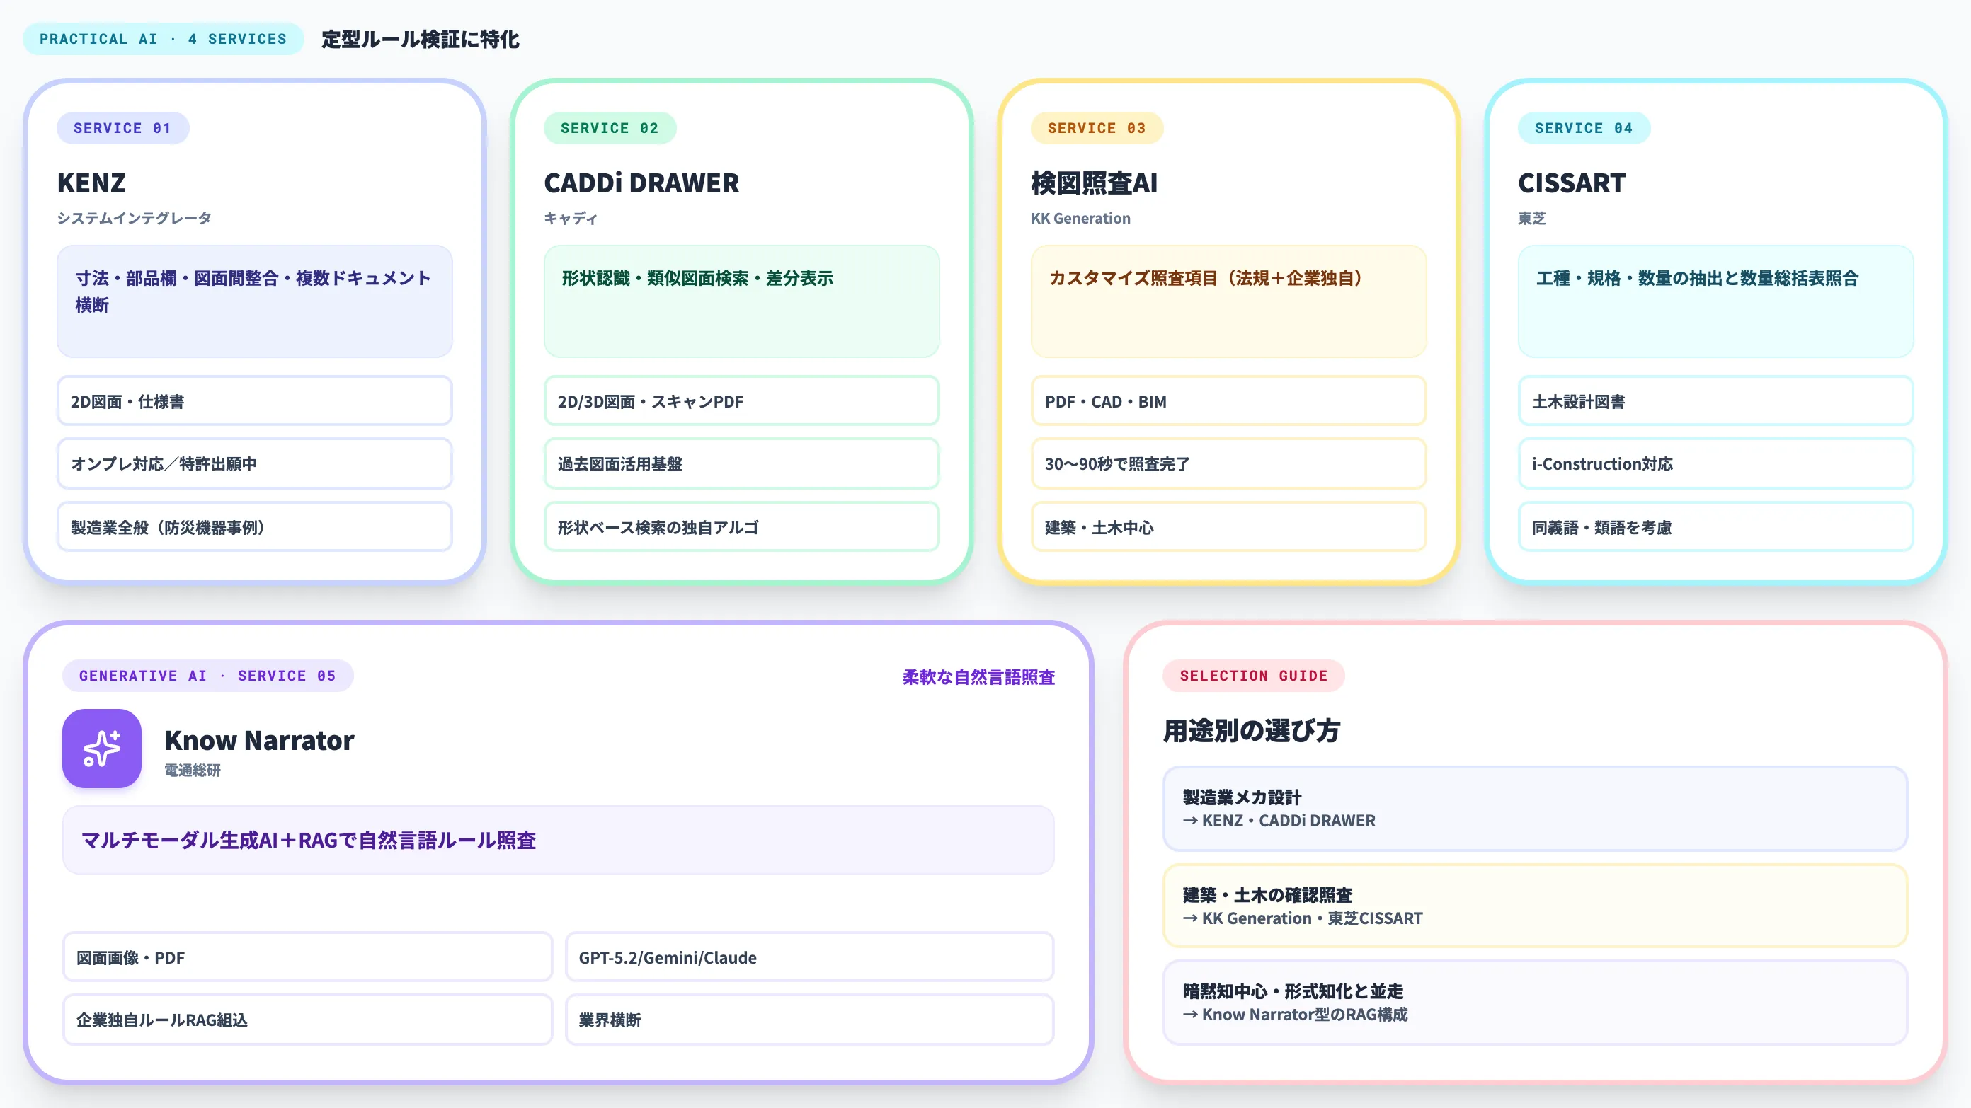
Task: Select the SERVICE 04 badge
Action: click(1584, 127)
